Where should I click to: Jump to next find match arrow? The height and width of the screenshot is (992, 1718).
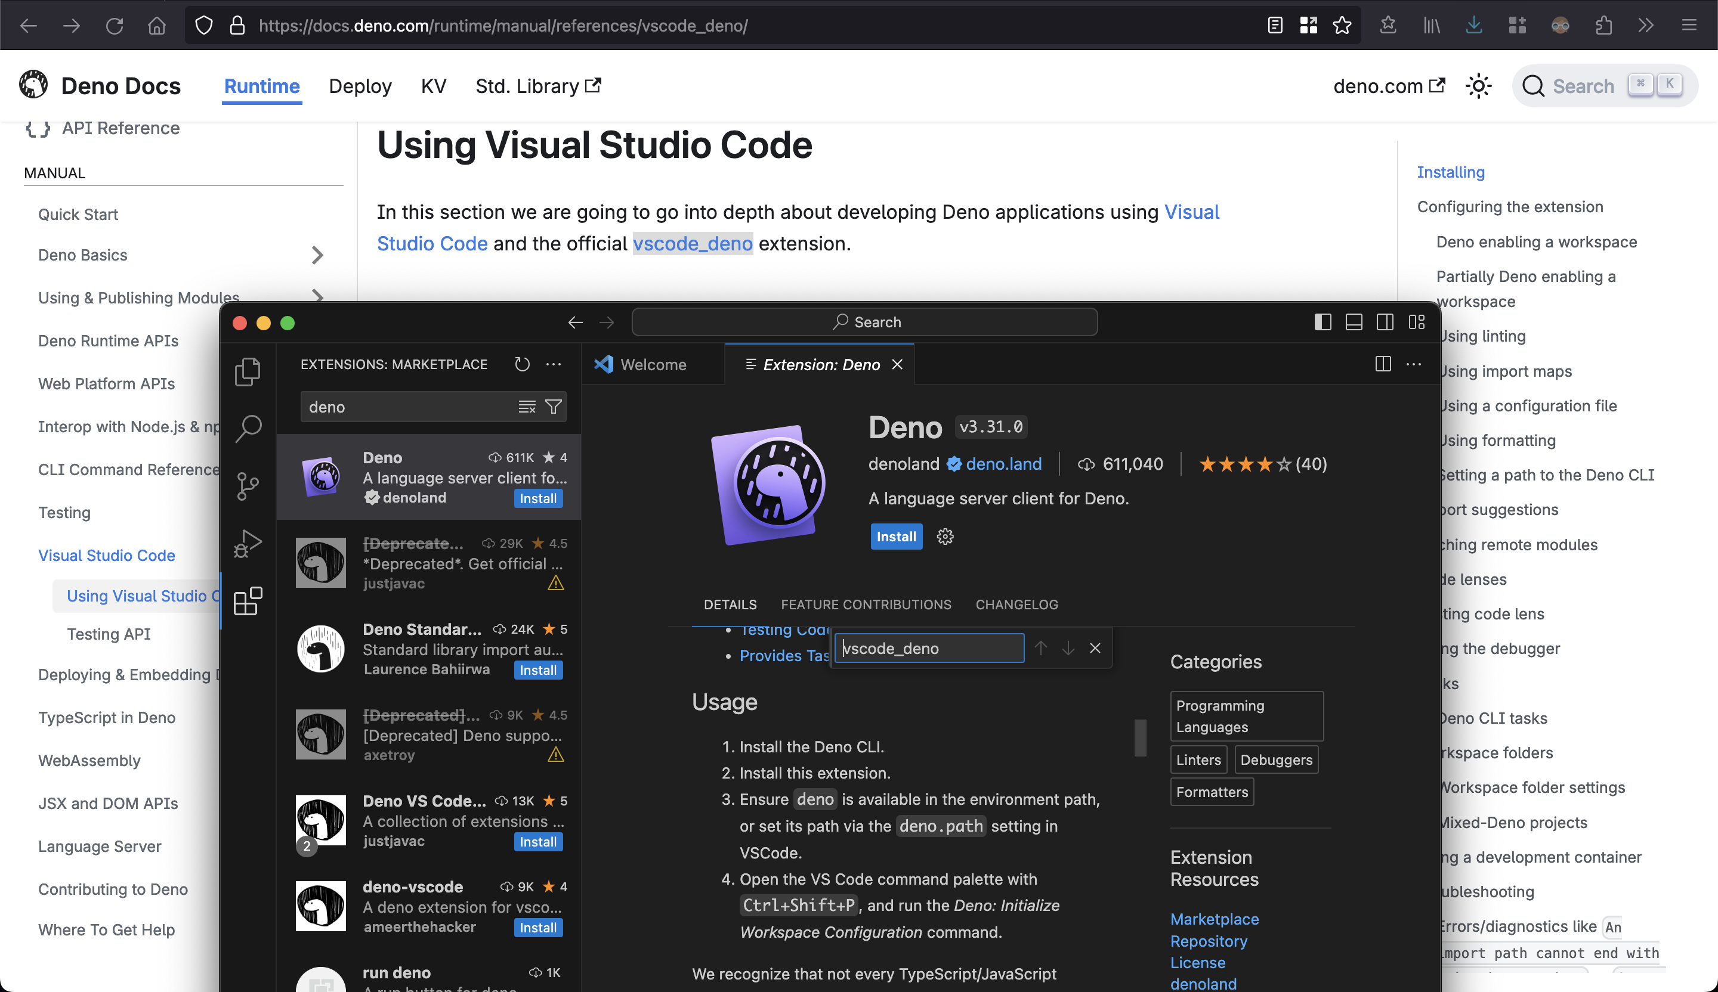coord(1068,648)
